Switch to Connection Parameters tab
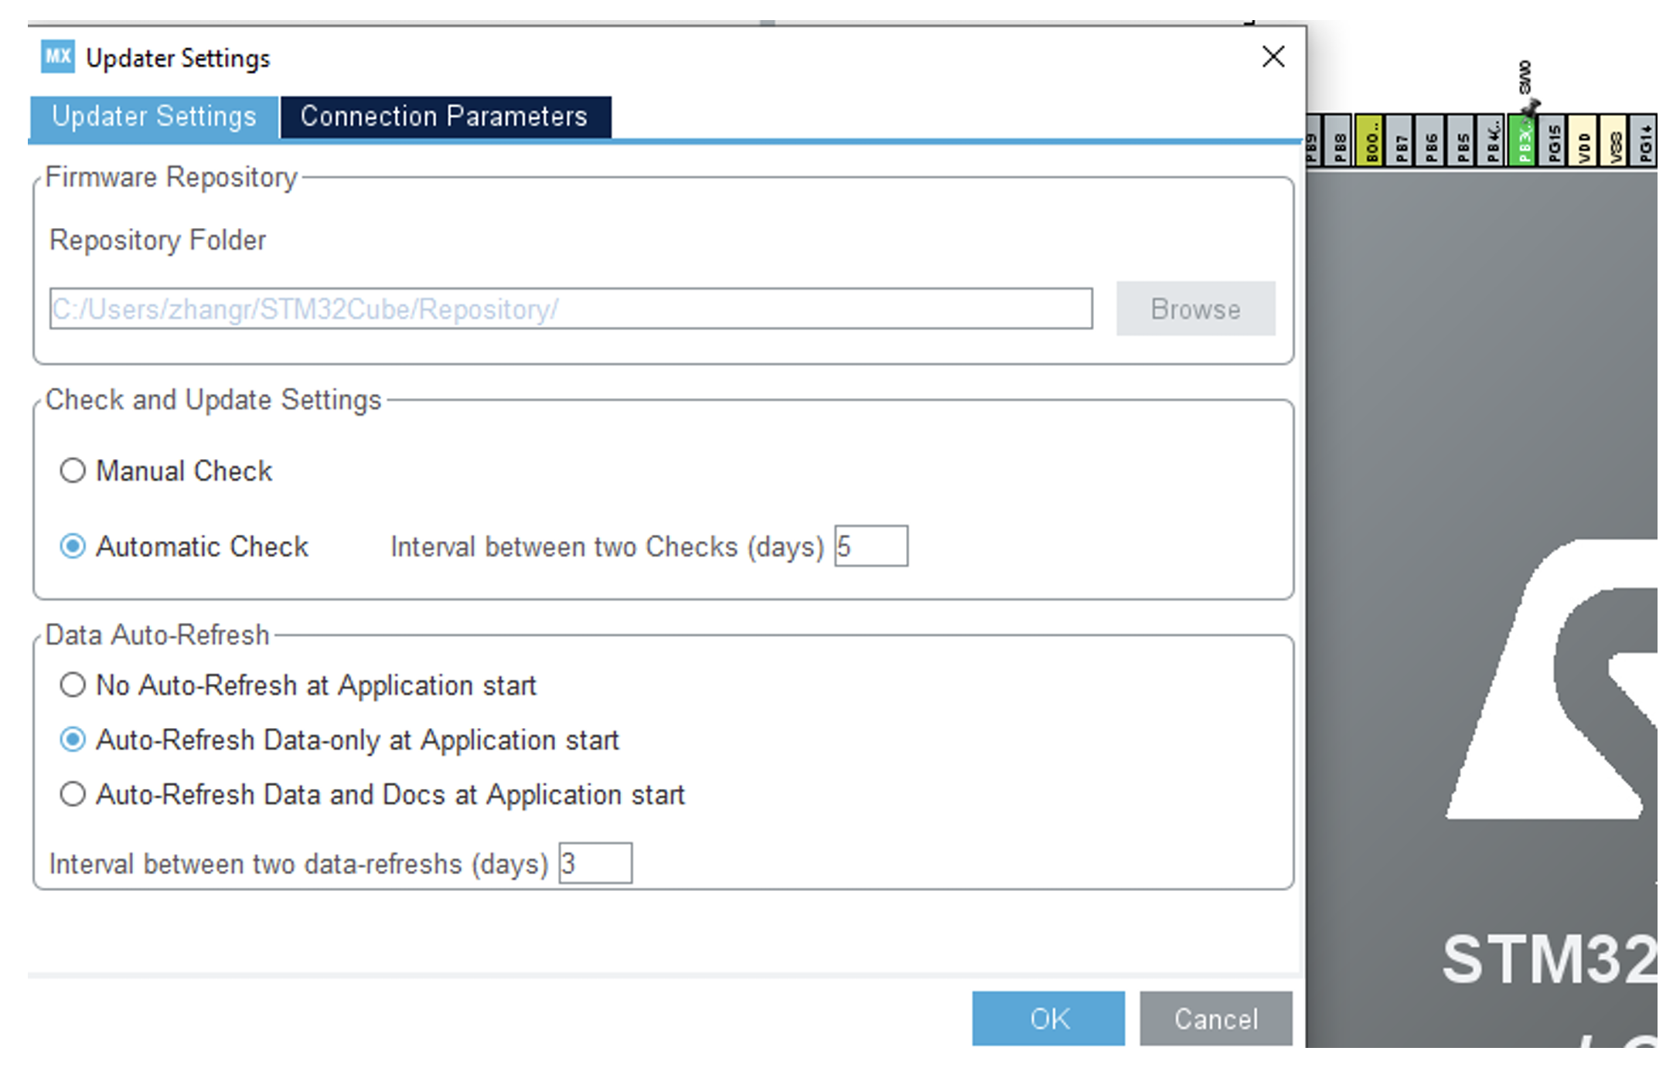This screenshot has width=1673, height=1068. pyautogui.click(x=445, y=117)
